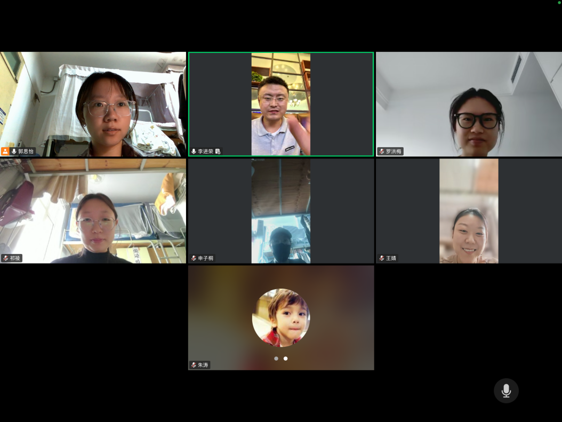This screenshot has height=422, width=562.
Task: Select 罗洪梅's video tile
Action: (469, 104)
